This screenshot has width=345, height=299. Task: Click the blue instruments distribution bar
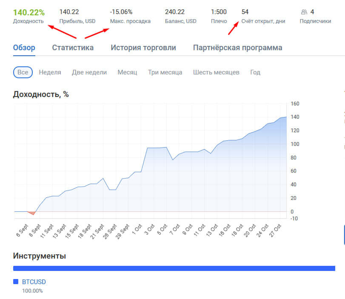click(x=174, y=268)
